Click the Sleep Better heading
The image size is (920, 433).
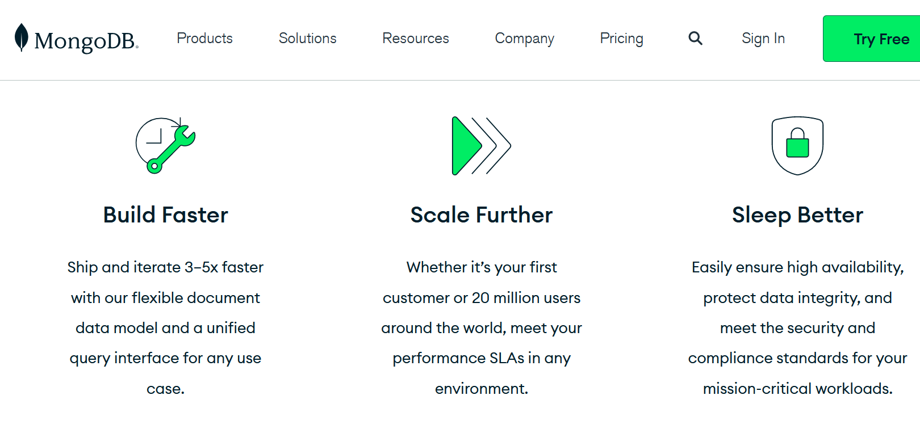pyautogui.click(x=797, y=215)
